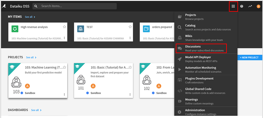This screenshot has height=118, width=263.
Task: Favorite the 103 Machine Learning project
Action: 64,67
